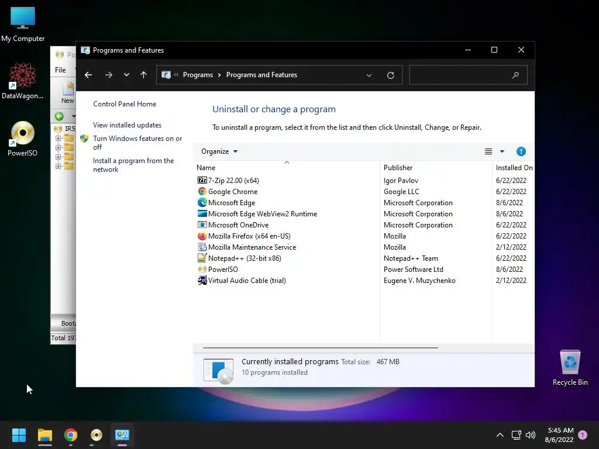599x449 pixels.
Task: Refresh the Programs and Features list
Action: pyautogui.click(x=390, y=75)
